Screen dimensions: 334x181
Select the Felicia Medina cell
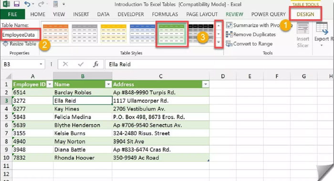(83, 117)
